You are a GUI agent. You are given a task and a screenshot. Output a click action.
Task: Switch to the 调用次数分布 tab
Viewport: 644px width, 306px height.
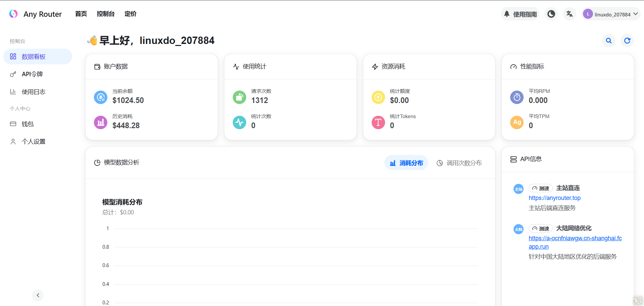[459, 163]
